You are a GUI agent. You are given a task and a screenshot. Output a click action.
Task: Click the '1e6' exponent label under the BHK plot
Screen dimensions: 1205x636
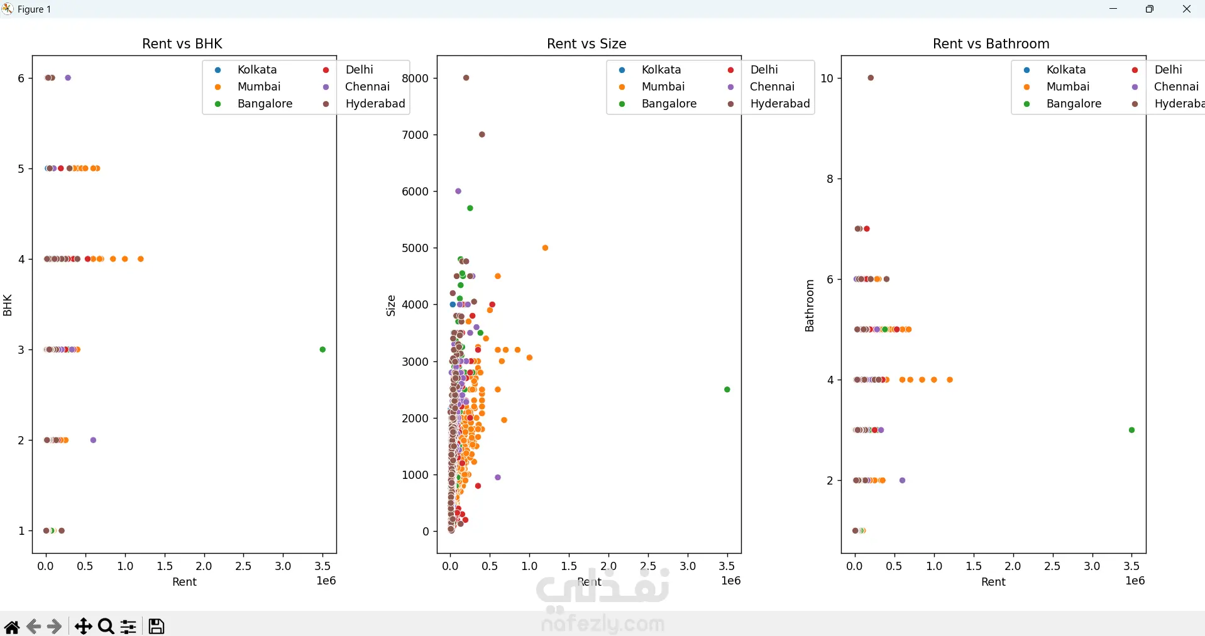(326, 581)
